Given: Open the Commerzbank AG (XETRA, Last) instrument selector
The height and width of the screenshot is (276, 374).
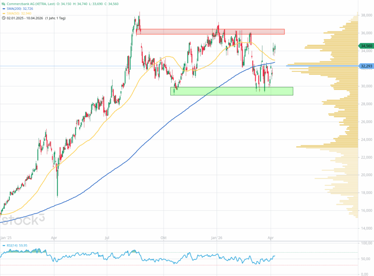Looking at the screenshot, I should pos(31,3).
